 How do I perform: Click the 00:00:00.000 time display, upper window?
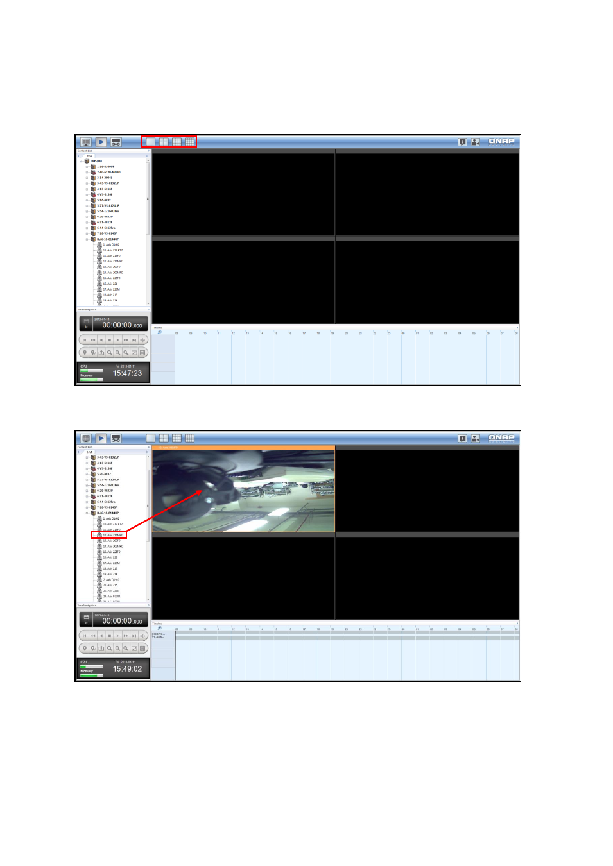point(122,325)
